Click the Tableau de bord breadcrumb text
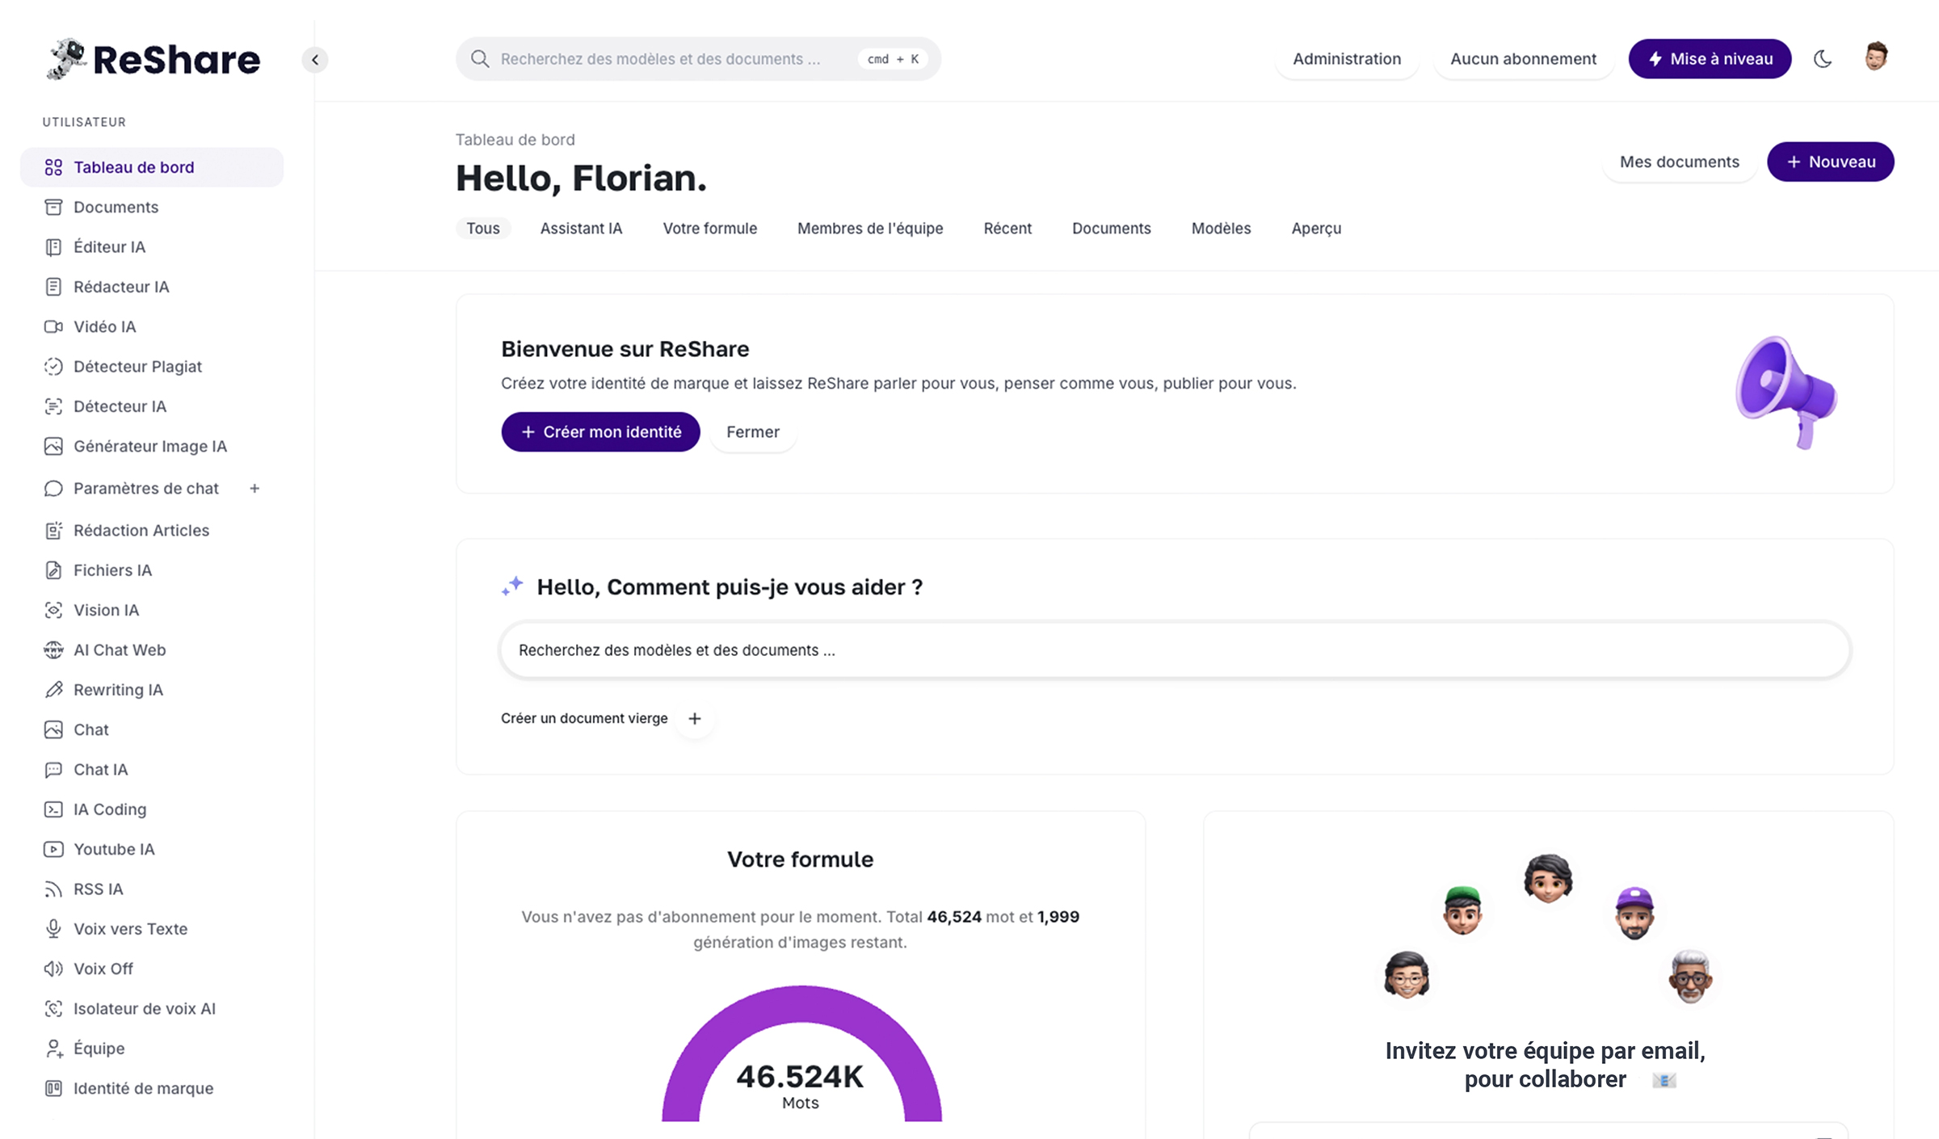1939x1139 pixels. pos(515,140)
